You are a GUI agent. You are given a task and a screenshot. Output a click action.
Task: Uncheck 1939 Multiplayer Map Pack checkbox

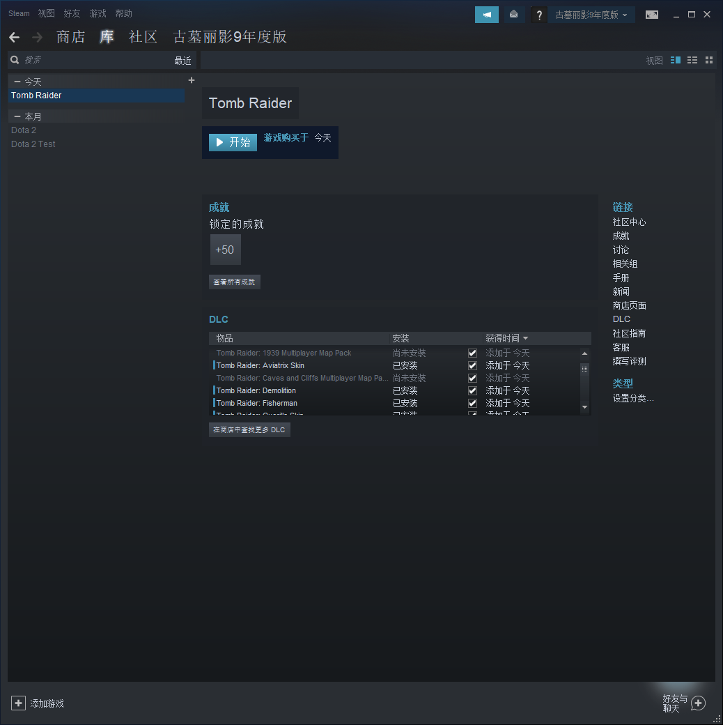tap(472, 353)
